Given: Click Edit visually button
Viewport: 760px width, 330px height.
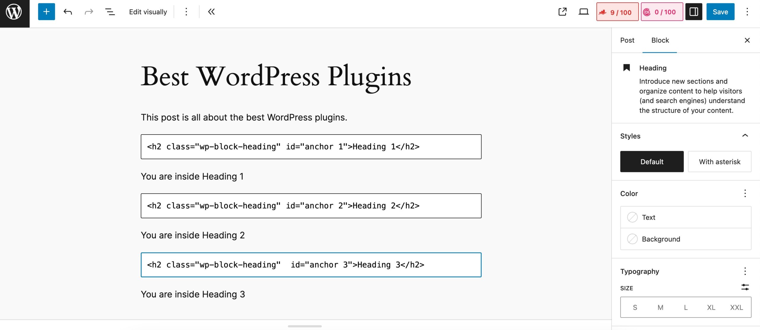Looking at the screenshot, I should [x=148, y=12].
